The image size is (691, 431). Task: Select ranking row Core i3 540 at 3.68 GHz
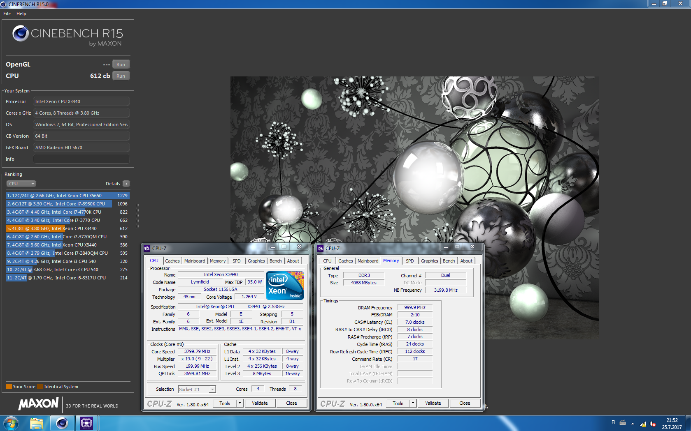click(x=67, y=270)
